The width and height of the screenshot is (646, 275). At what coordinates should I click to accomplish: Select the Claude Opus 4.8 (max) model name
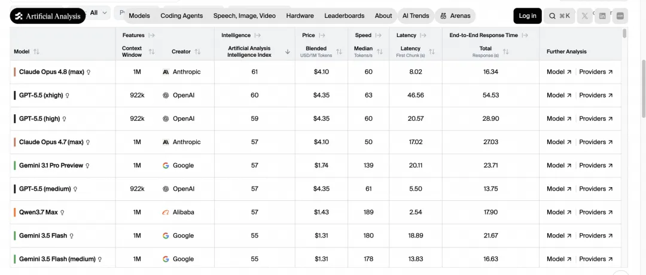51,72
